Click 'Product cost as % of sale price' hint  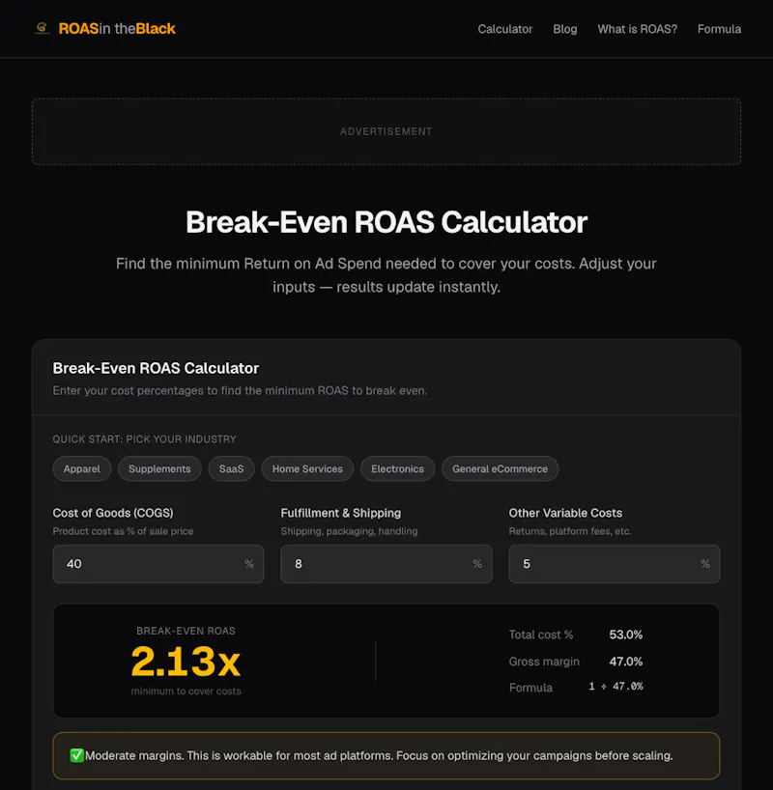coord(123,531)
